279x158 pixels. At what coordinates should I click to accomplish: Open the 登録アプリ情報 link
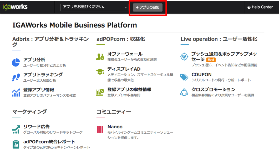coord(39,90)
